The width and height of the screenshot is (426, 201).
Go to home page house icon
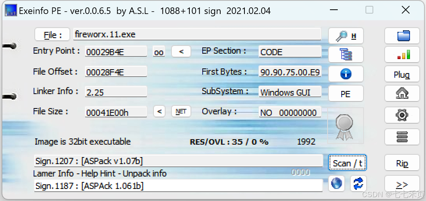point(402,94)
